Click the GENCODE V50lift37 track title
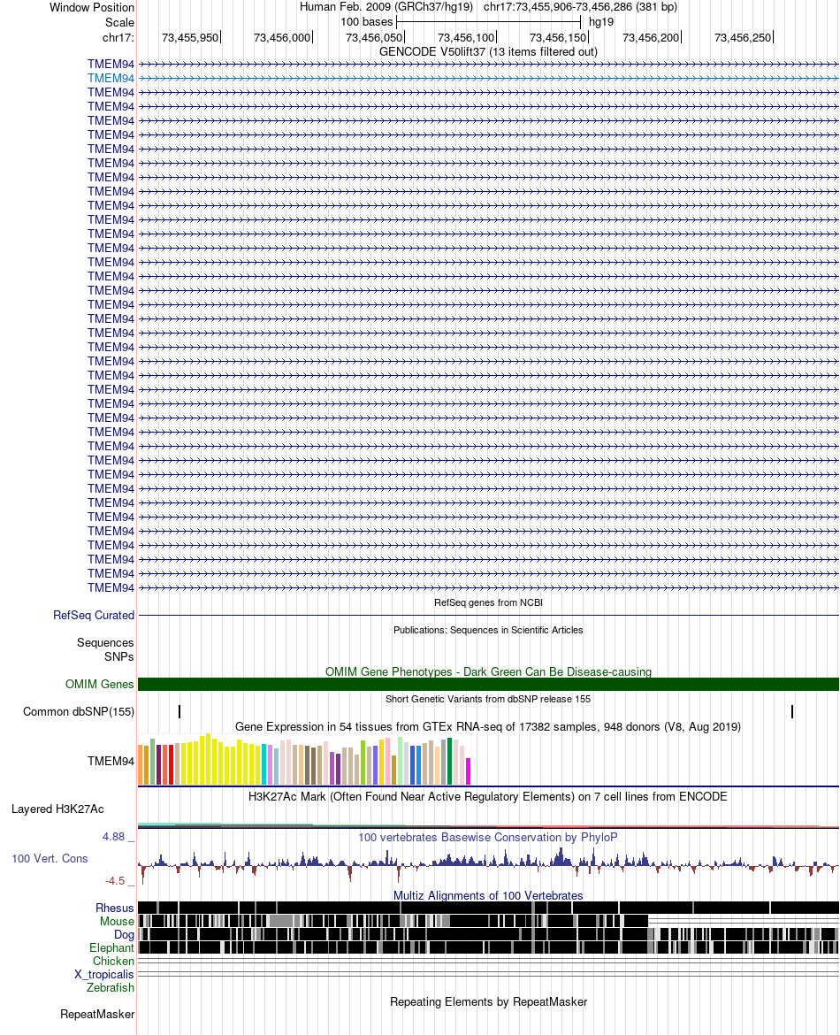This screenshot has width=840, height=1035. [x=488, y=51]
